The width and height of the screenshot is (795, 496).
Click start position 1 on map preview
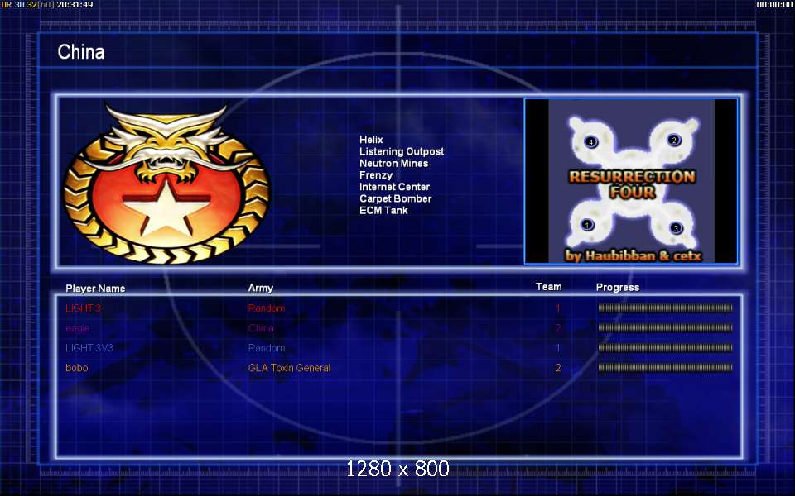[x=587, y=224]
